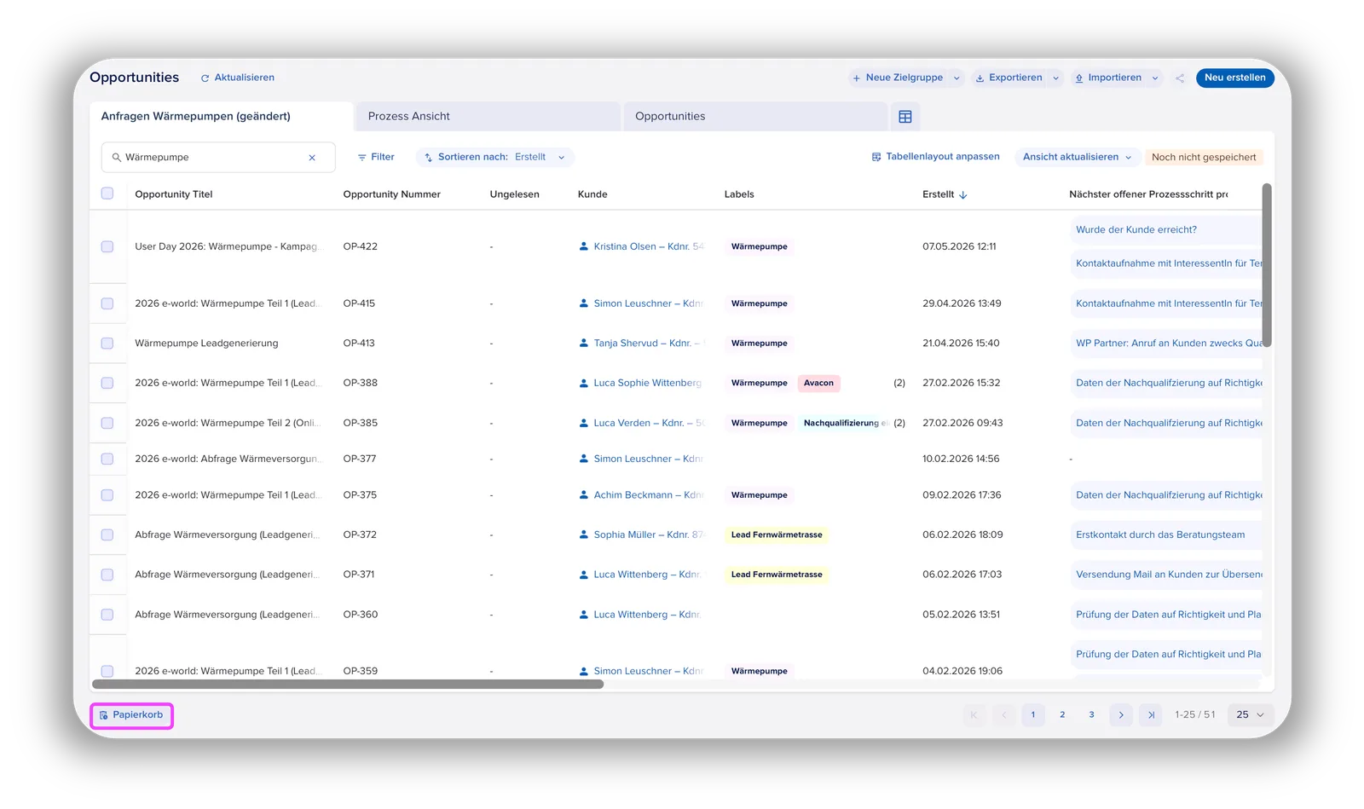Click person icon beside Tanja Shervud
Image resolution: width=1364 pixels, height=809 pixels.
[x=584, y=344]
